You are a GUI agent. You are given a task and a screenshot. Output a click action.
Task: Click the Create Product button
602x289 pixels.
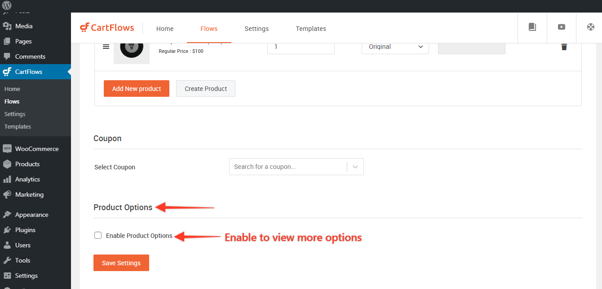click(206, 89)
